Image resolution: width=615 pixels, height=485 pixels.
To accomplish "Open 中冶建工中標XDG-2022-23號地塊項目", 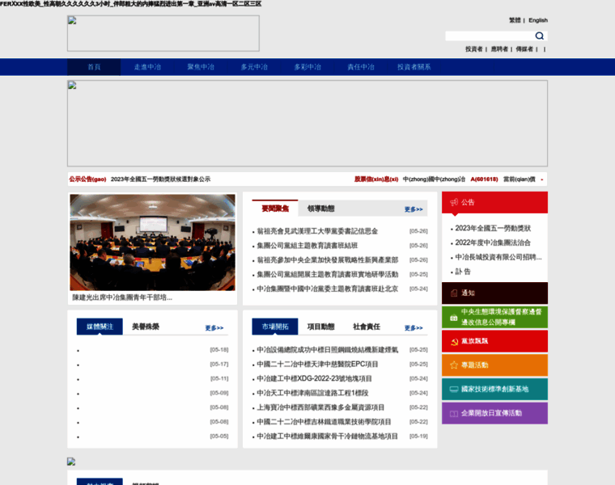I will pyautogui.click(x=314, y=379).
